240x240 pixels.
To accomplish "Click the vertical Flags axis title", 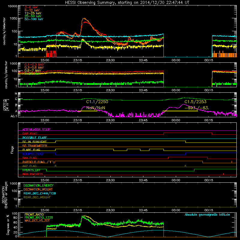I will coord(12,150).
